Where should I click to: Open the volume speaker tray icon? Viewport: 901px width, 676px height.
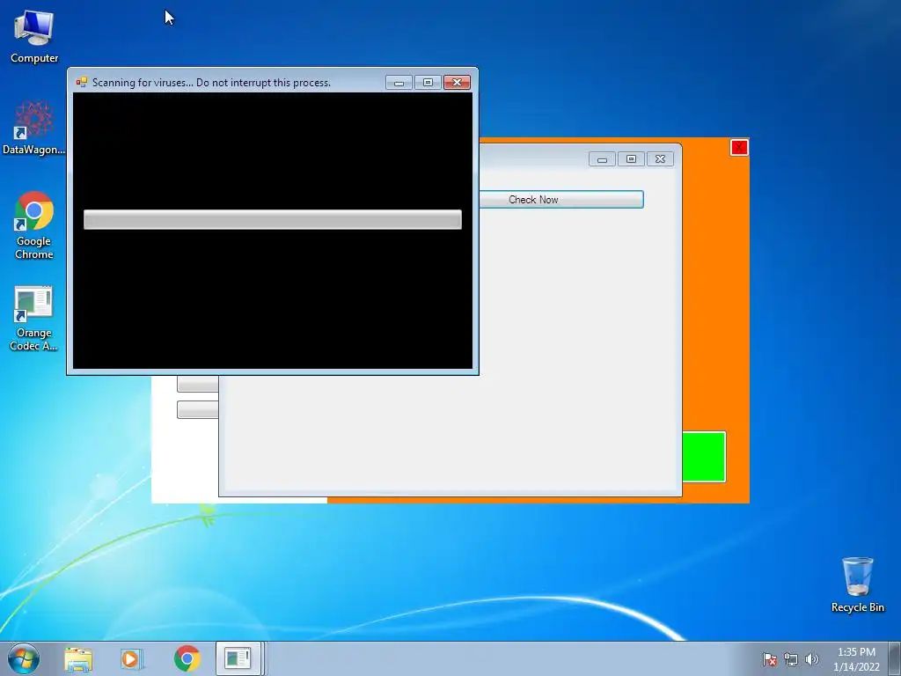coord(811,659)
